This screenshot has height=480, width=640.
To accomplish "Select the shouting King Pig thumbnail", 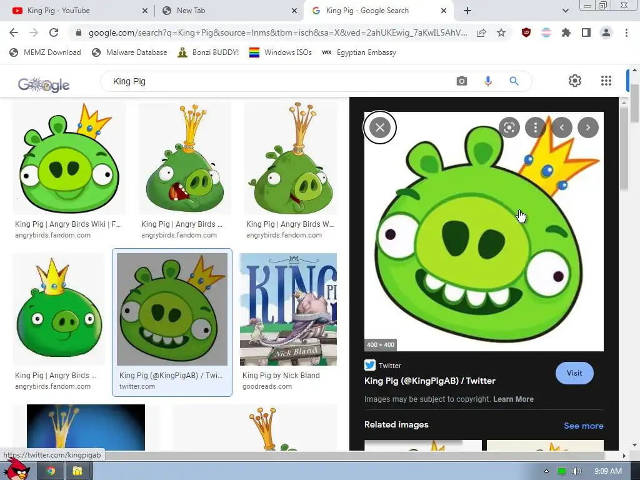I will pyautogui.click(x=185, y=158).
